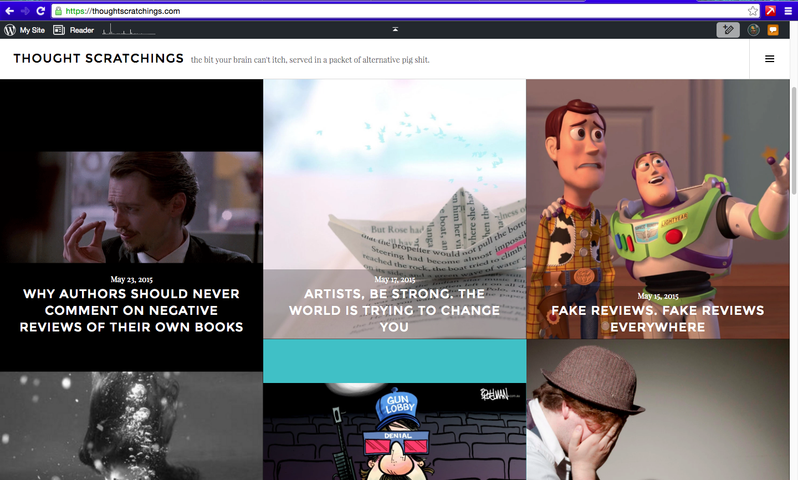
Task: Open the Gun Lobby cartoon post thumbnail
Action: click(x=395, y=431)
